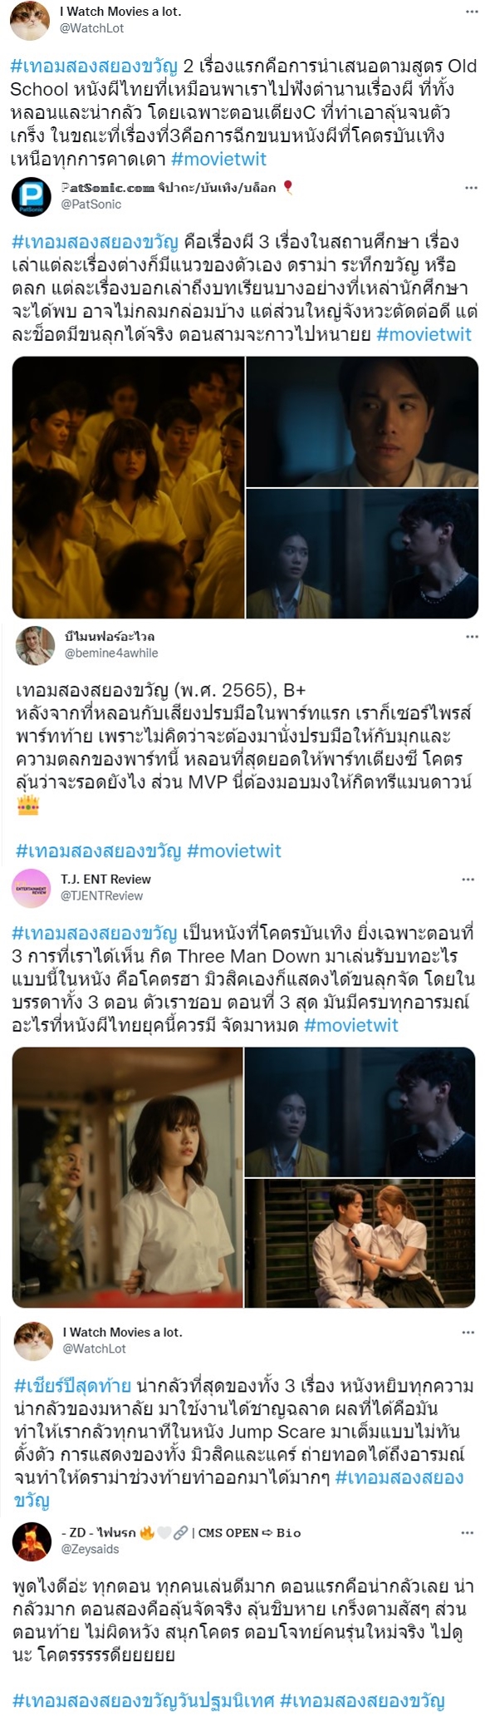The image size is (485, 1716).
Task: Open close-up man's face photo in PatSonic tweet
Action: (x=362, y=422)
